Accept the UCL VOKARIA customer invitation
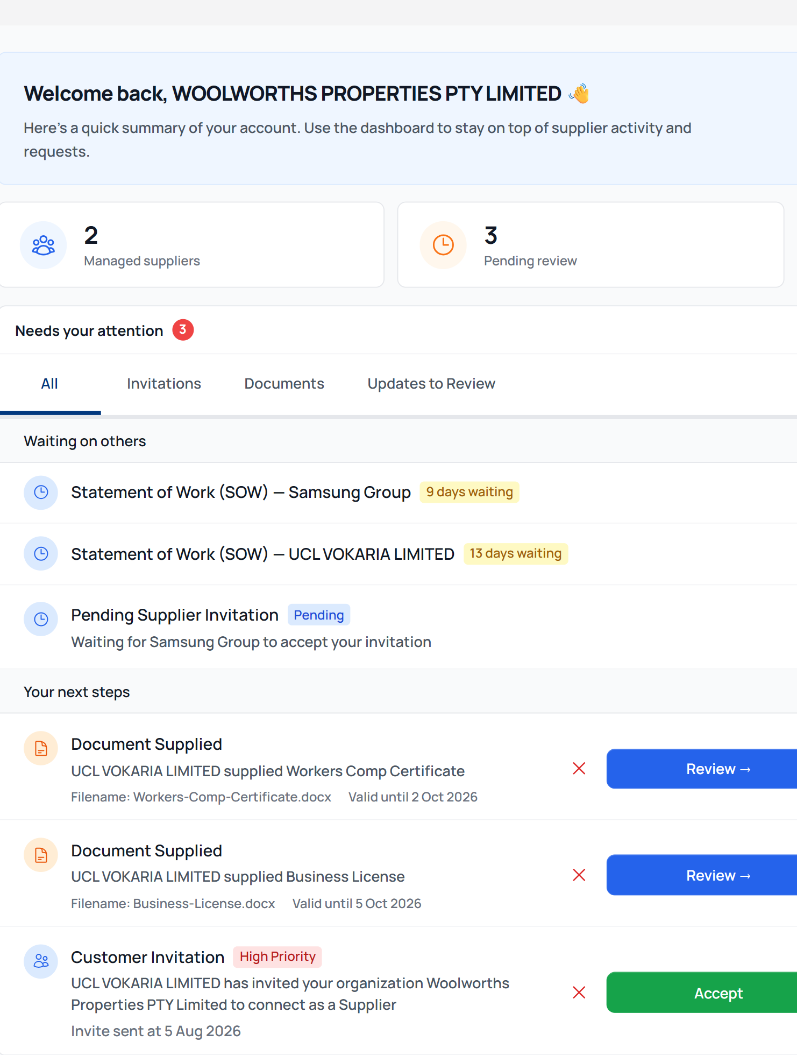 pos(702,993)
